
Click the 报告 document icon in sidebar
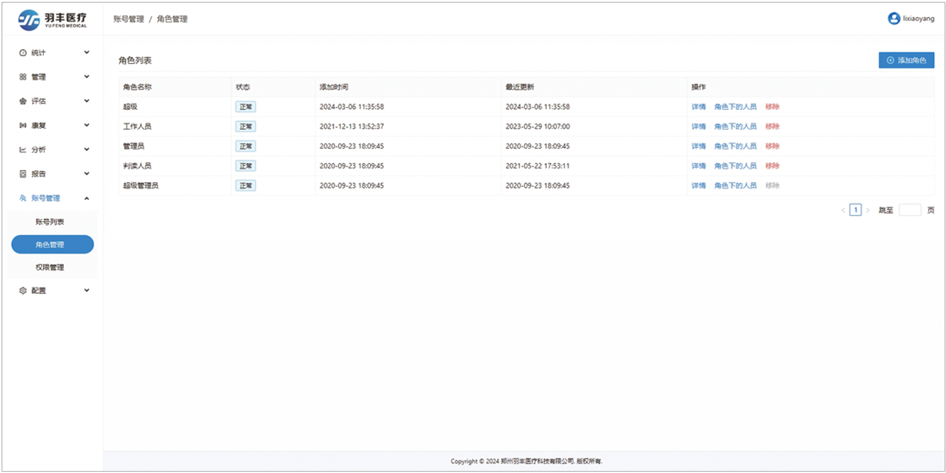pos(23,174)
